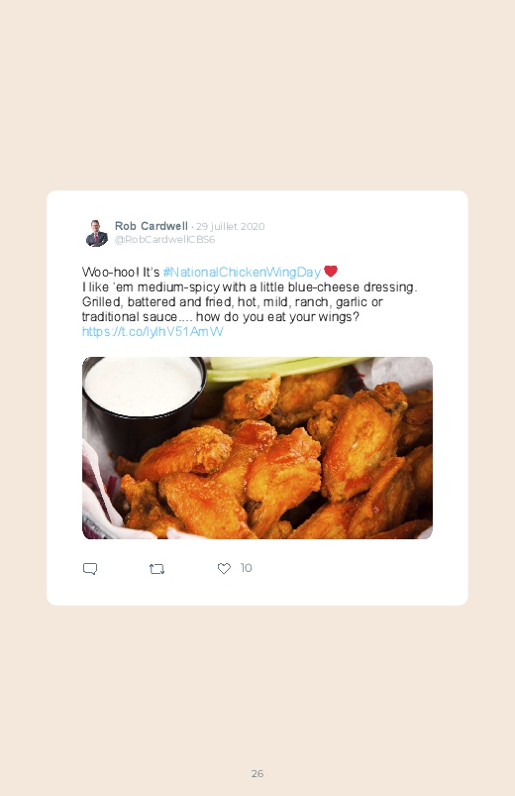The width and height of the screenshot is (515, 796).
Task: Click the tweet text about medium-spicy wings
Action: tap(250, 286)
